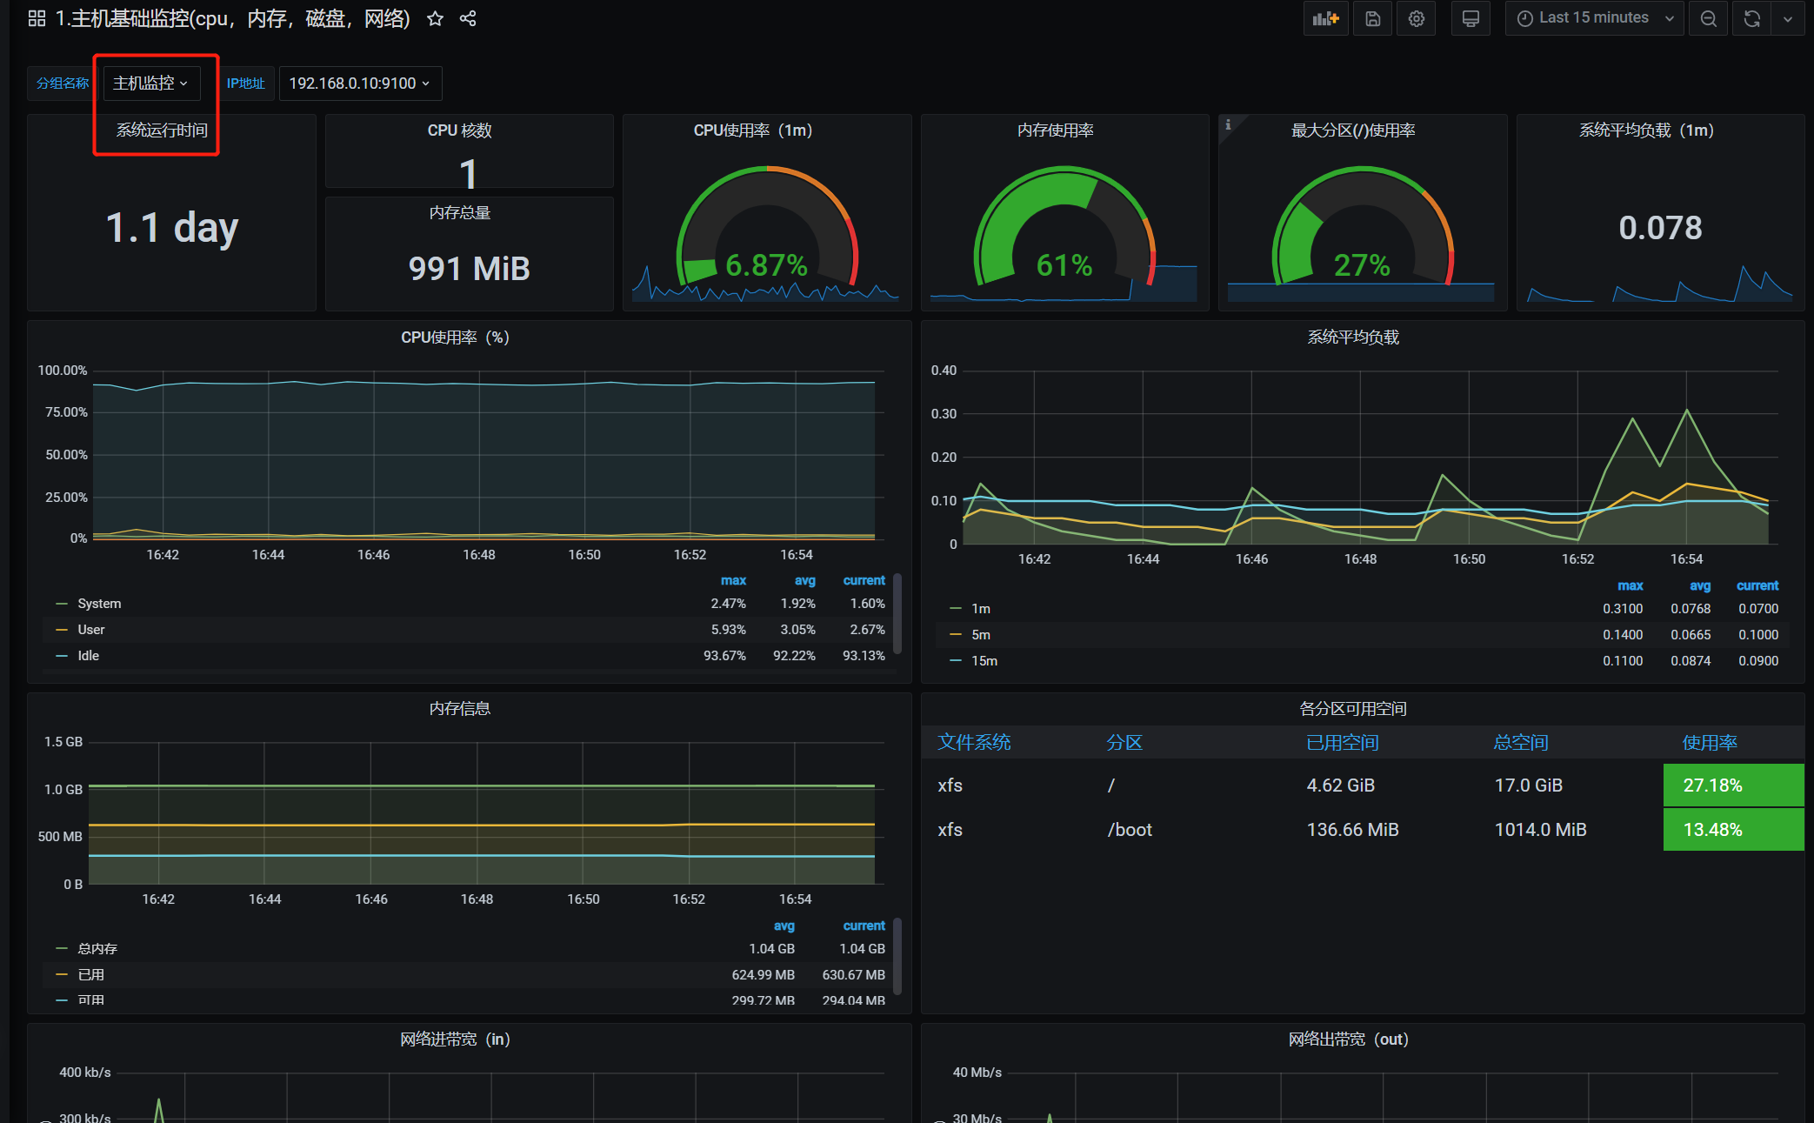Zoom out the time range
The width and height of the screenshot is (1814, 1123).
[x=1708, y=18]
